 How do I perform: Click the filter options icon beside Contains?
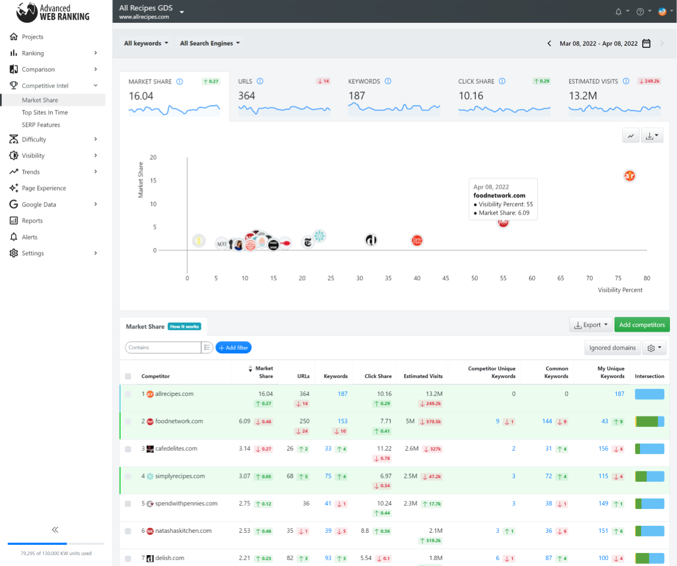[x=207, y=347]
